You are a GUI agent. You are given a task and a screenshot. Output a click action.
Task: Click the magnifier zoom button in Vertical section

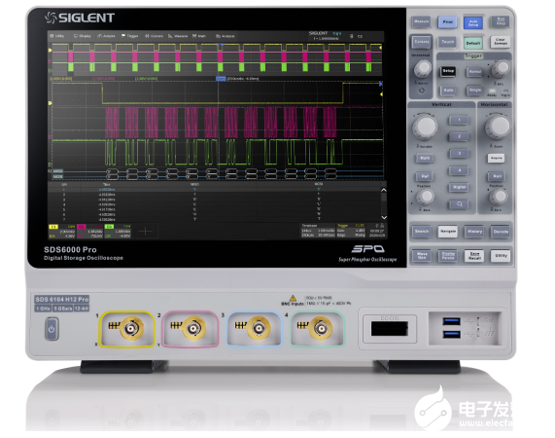pyautogui.click(x=459, y=204)
